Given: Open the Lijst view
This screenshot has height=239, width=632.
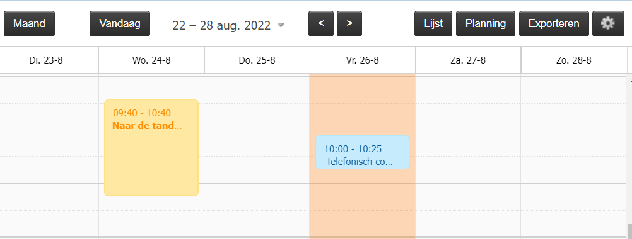Looking at the screenshot, I should click(x=433, y=24).
